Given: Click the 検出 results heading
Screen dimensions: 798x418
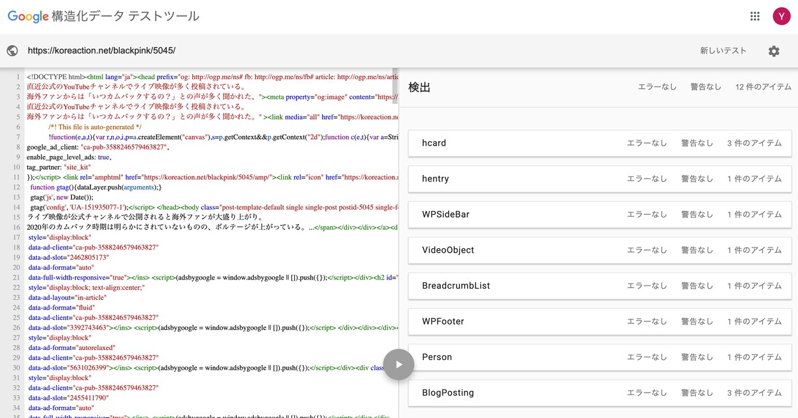Looking at the screenshot, I should click(419, 87).
